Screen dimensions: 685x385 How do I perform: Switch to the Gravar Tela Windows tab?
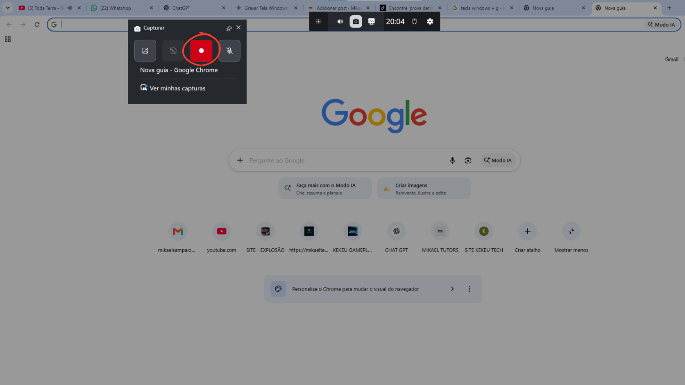267,8
